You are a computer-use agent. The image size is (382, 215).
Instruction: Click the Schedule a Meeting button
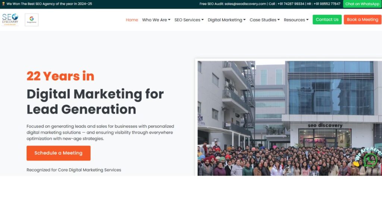(x=58, y=153)
